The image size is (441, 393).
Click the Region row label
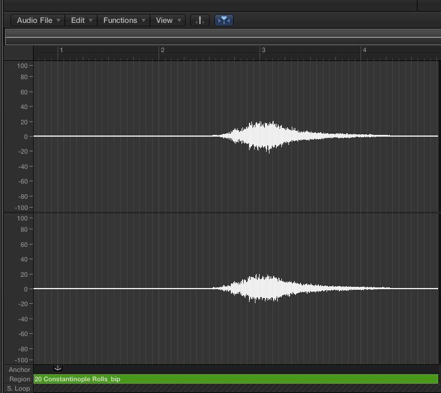[x=20, y=379]
